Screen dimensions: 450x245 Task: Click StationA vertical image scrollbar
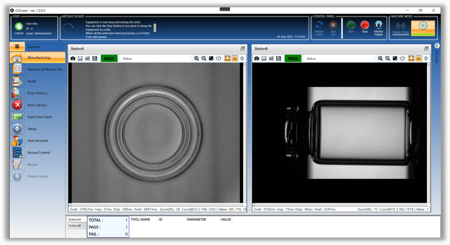coord(245,133)
